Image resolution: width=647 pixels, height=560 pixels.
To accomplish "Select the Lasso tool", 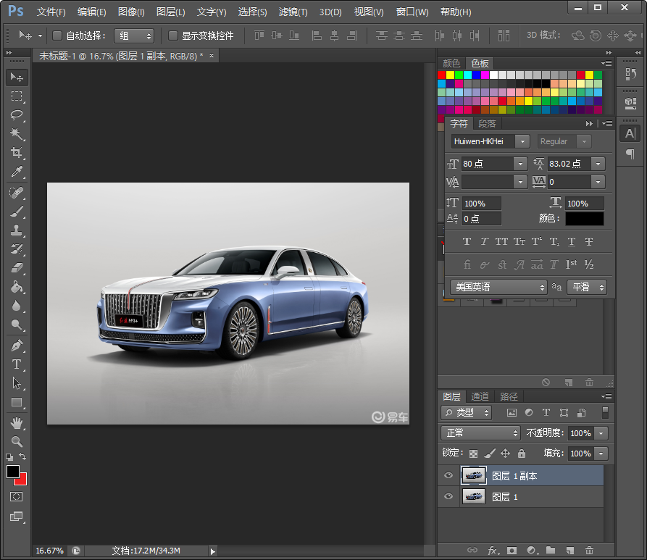I will click(x=17, y=115).
